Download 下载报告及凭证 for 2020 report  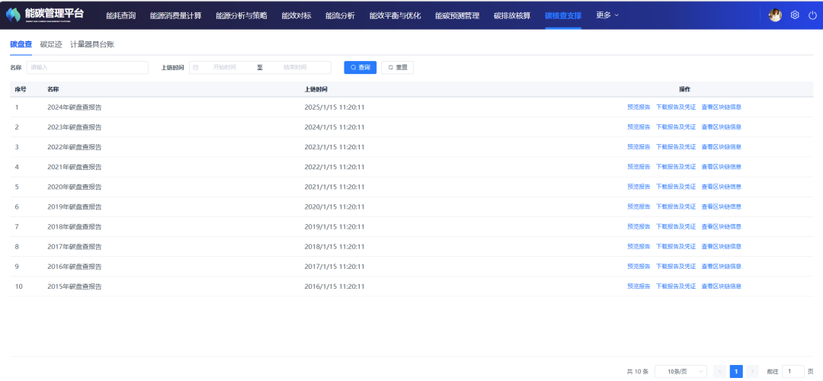point(676,187)
